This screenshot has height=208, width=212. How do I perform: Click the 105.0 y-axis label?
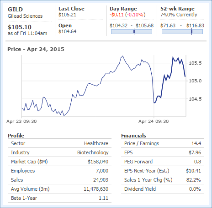point(195,81)
